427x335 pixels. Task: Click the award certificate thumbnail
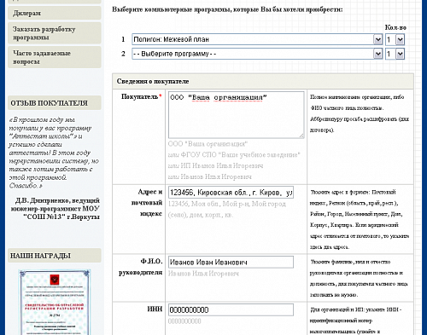(x=55, y=303)
